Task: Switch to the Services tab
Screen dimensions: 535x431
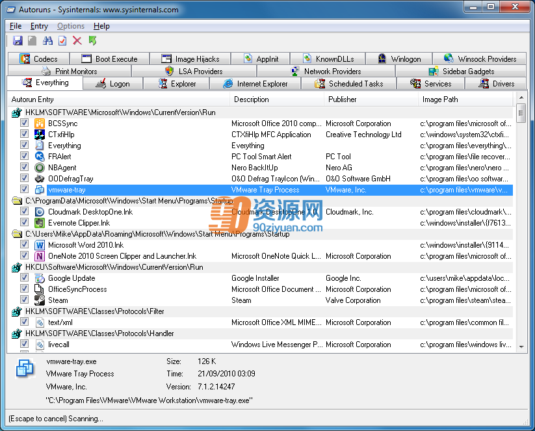Action: click(x=431, y=84)
